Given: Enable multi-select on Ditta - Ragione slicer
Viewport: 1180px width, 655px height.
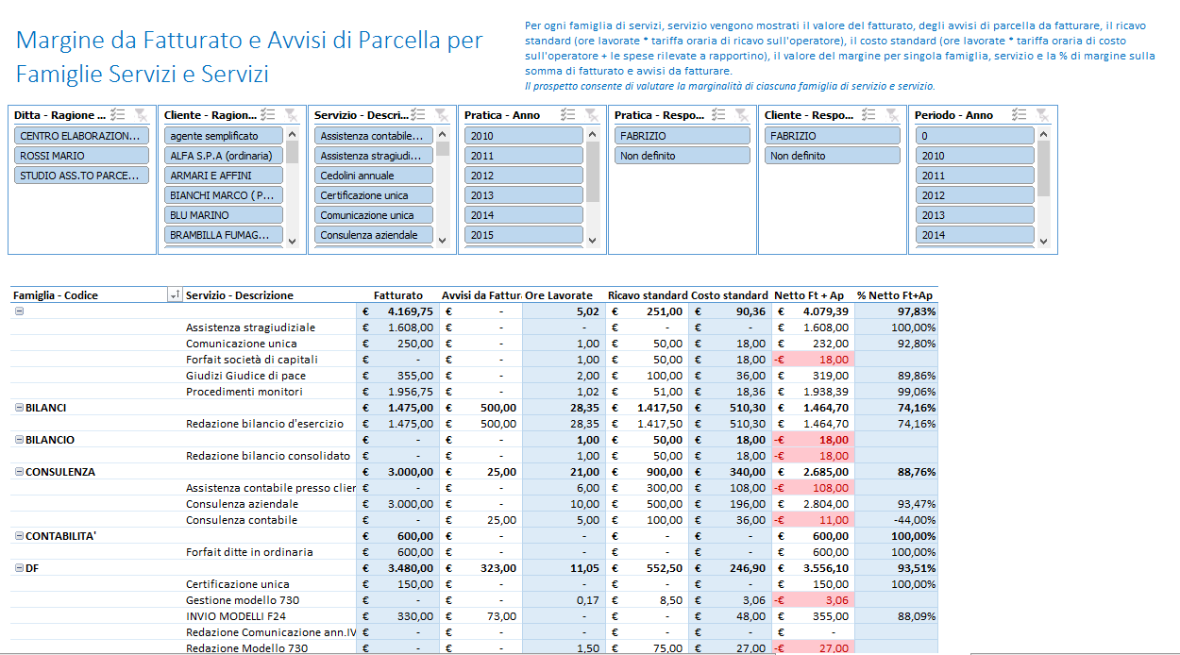Looking at the screenshot, I should 118,114.
